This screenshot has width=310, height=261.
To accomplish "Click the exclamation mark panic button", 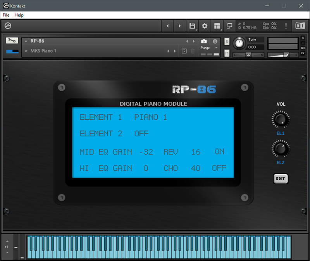I will 286,26.
